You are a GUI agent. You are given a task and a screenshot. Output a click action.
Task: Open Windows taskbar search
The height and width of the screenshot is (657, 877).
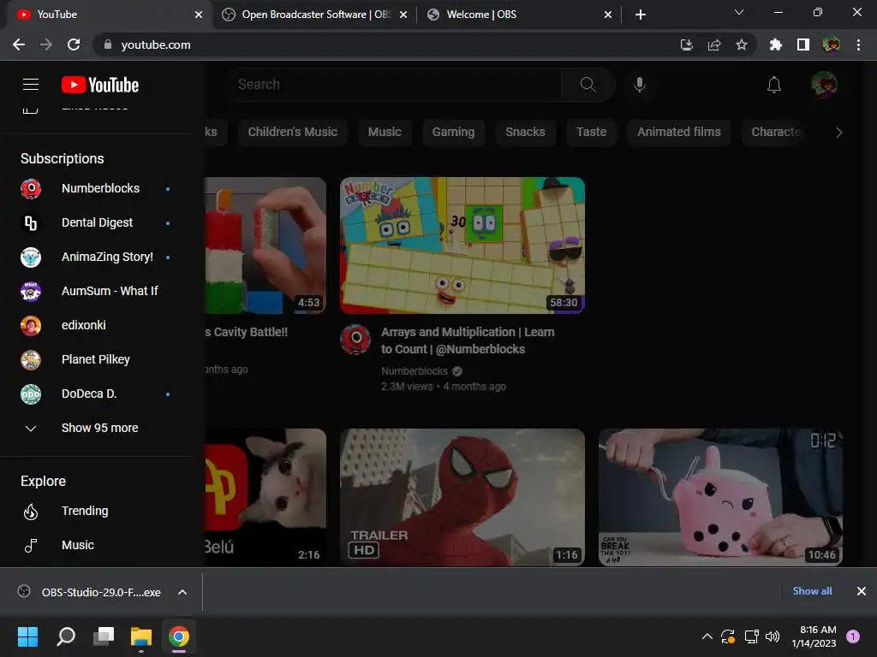tap(66, 636)
